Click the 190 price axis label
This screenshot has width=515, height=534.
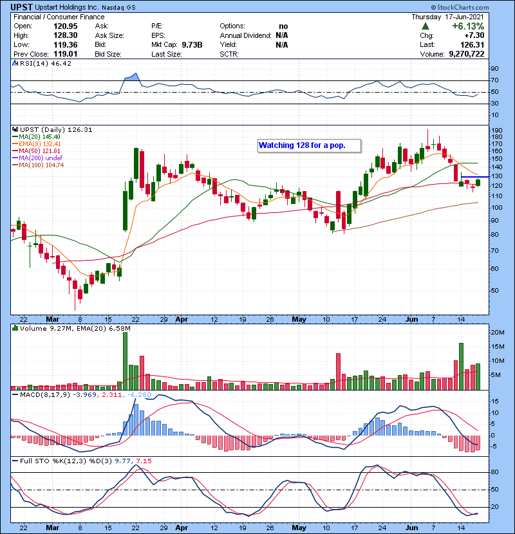(497, 131)
